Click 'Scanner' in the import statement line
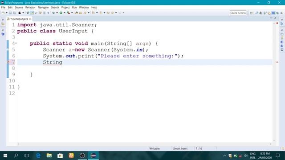 coord(83,25)
